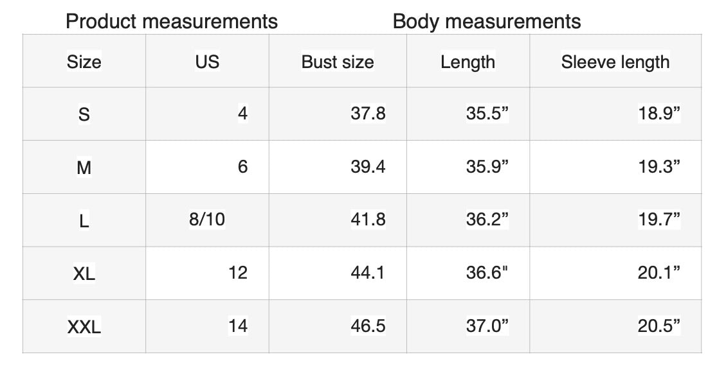717x375 pixels.
Task: Select the US size 4 cell
Action: click(242, 114)
